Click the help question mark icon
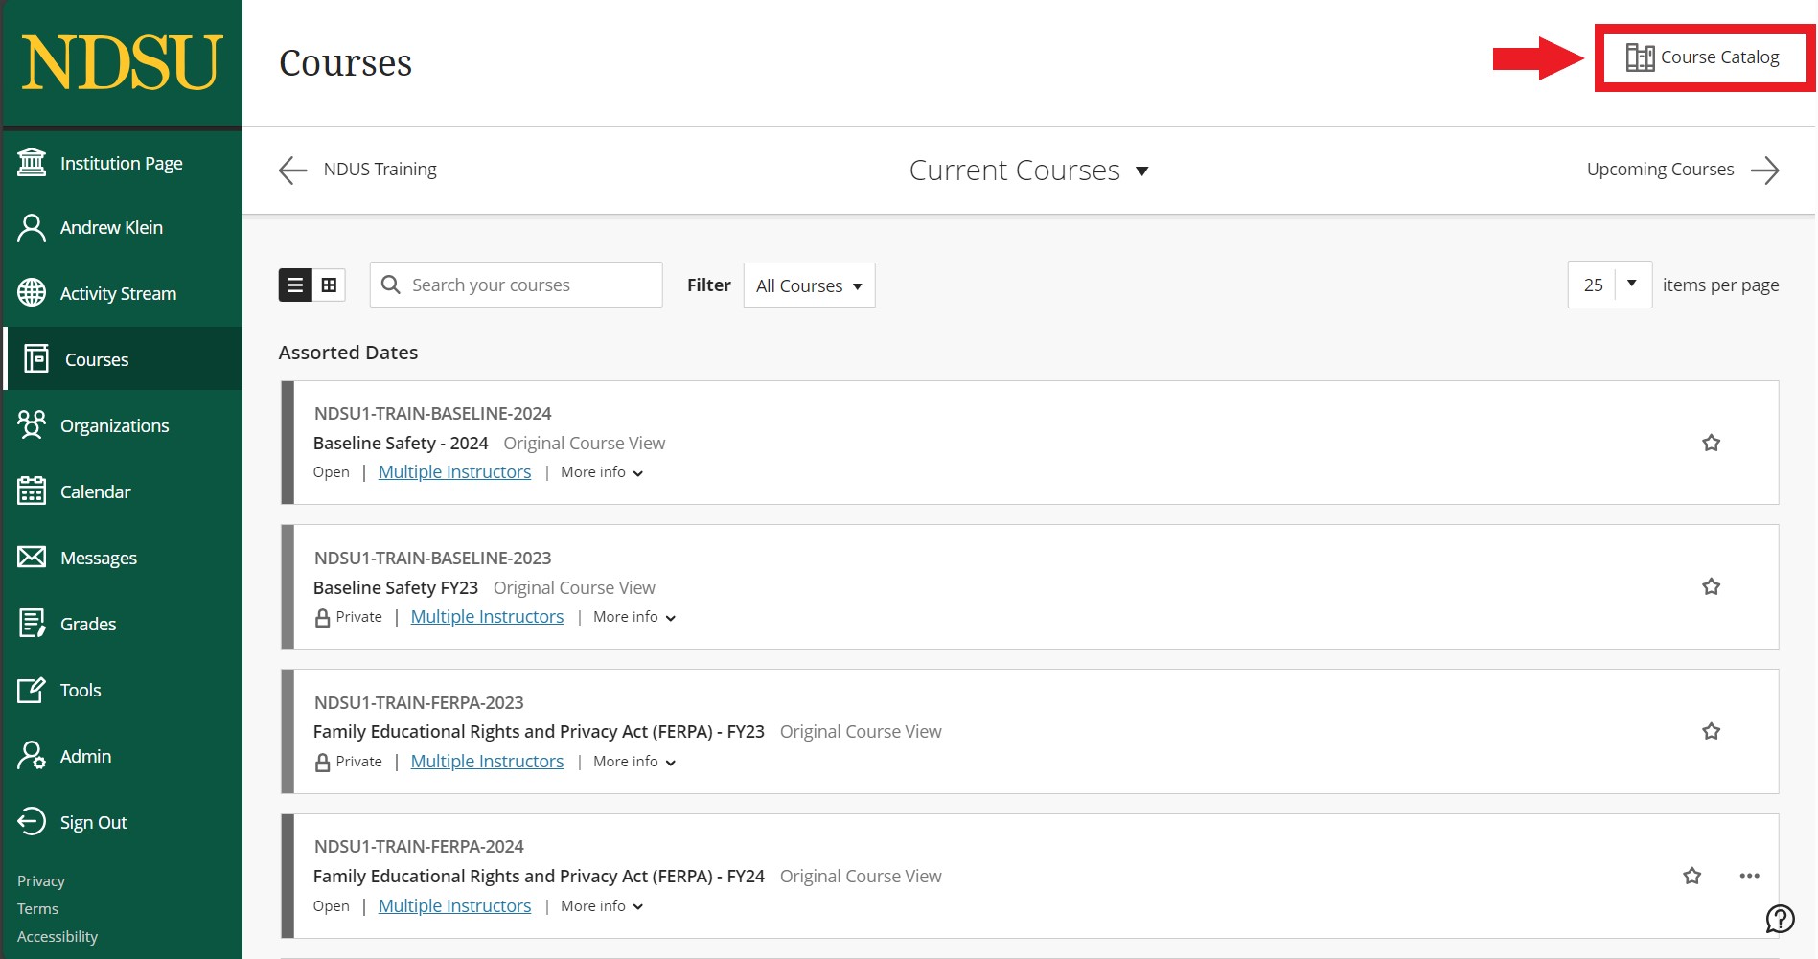 pos(1780,919)
